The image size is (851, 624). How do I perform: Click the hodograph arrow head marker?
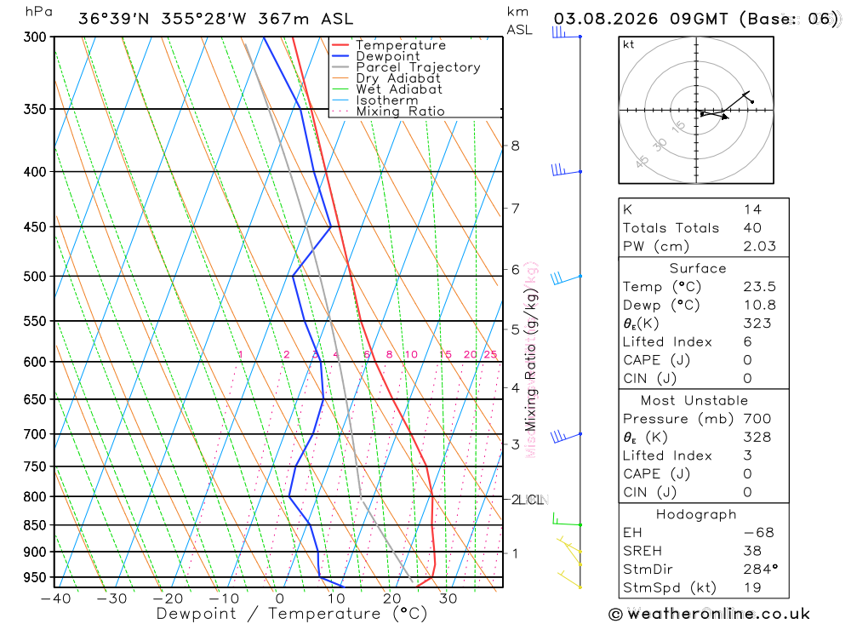pos(725,117)
